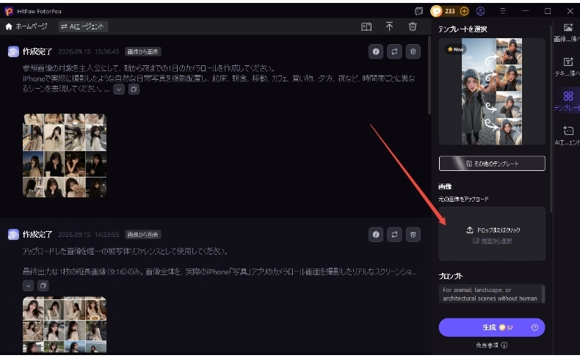The height and width of the screenshot is (358, 580).
Task: Expand the full prompt of the first generation
Action: click(119, 89)
